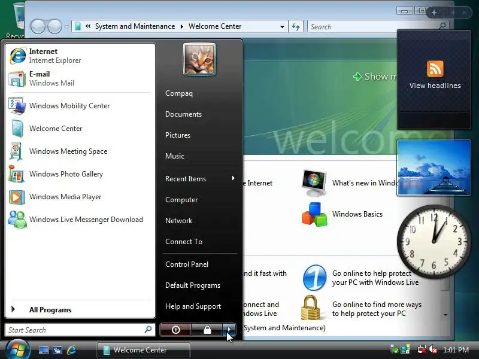
Task: Open Network from Start menu
Action: [200, 220]
